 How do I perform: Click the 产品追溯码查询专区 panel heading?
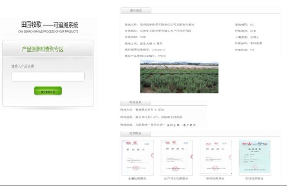[43, 49]
